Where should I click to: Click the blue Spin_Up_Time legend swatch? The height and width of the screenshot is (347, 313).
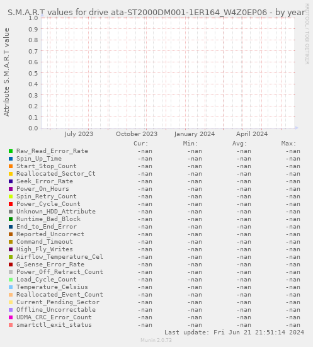coord(11,159)
